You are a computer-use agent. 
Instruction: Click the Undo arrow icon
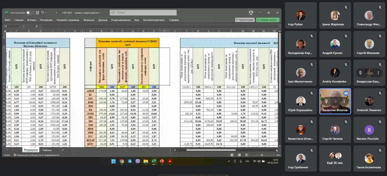click(x=43, y=13)
